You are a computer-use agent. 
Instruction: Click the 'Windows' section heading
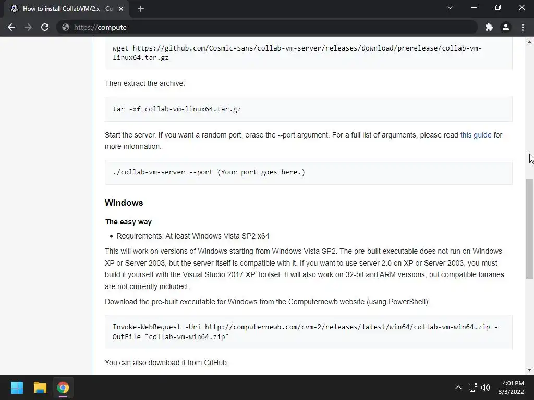coord(124,203)
